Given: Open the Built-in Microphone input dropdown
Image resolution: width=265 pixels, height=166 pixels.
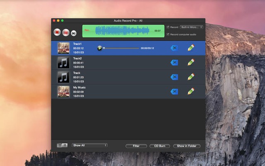Looking at the screenshot, I should (191, 27).
